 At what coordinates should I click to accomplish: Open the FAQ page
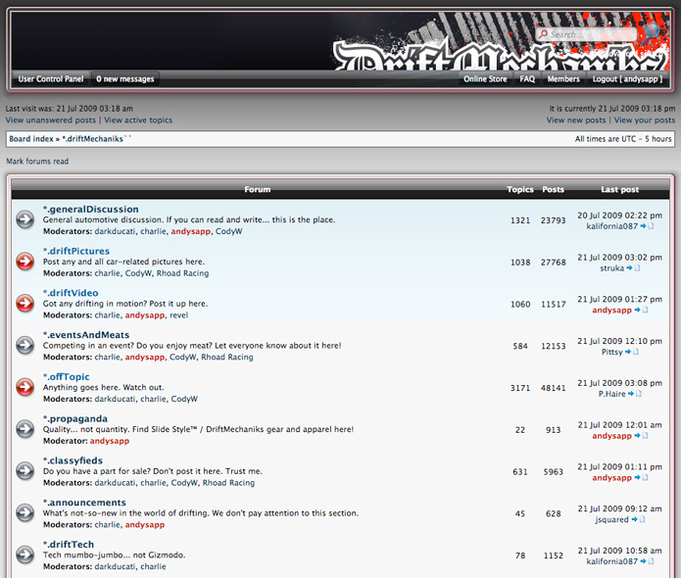[527, 79]
